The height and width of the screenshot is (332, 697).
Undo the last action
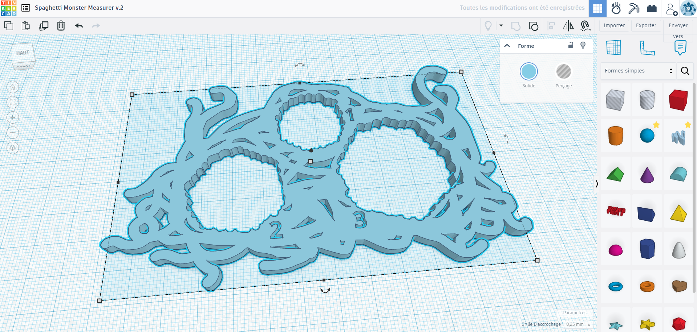[x=79, y=26]
